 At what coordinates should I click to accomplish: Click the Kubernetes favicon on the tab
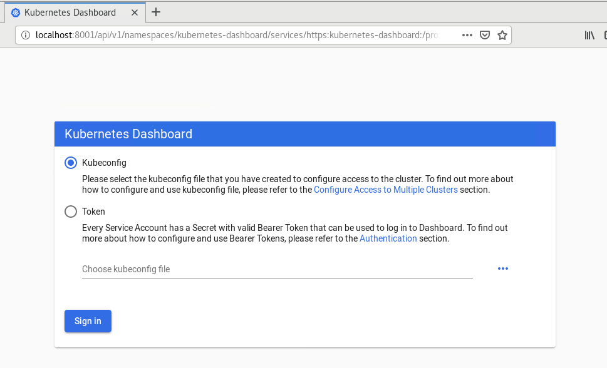coord(16,13)
